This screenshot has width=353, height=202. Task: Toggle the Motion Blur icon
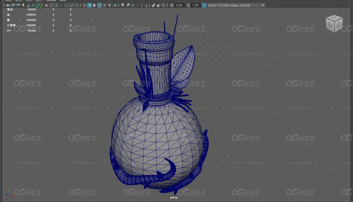[128, 5]
